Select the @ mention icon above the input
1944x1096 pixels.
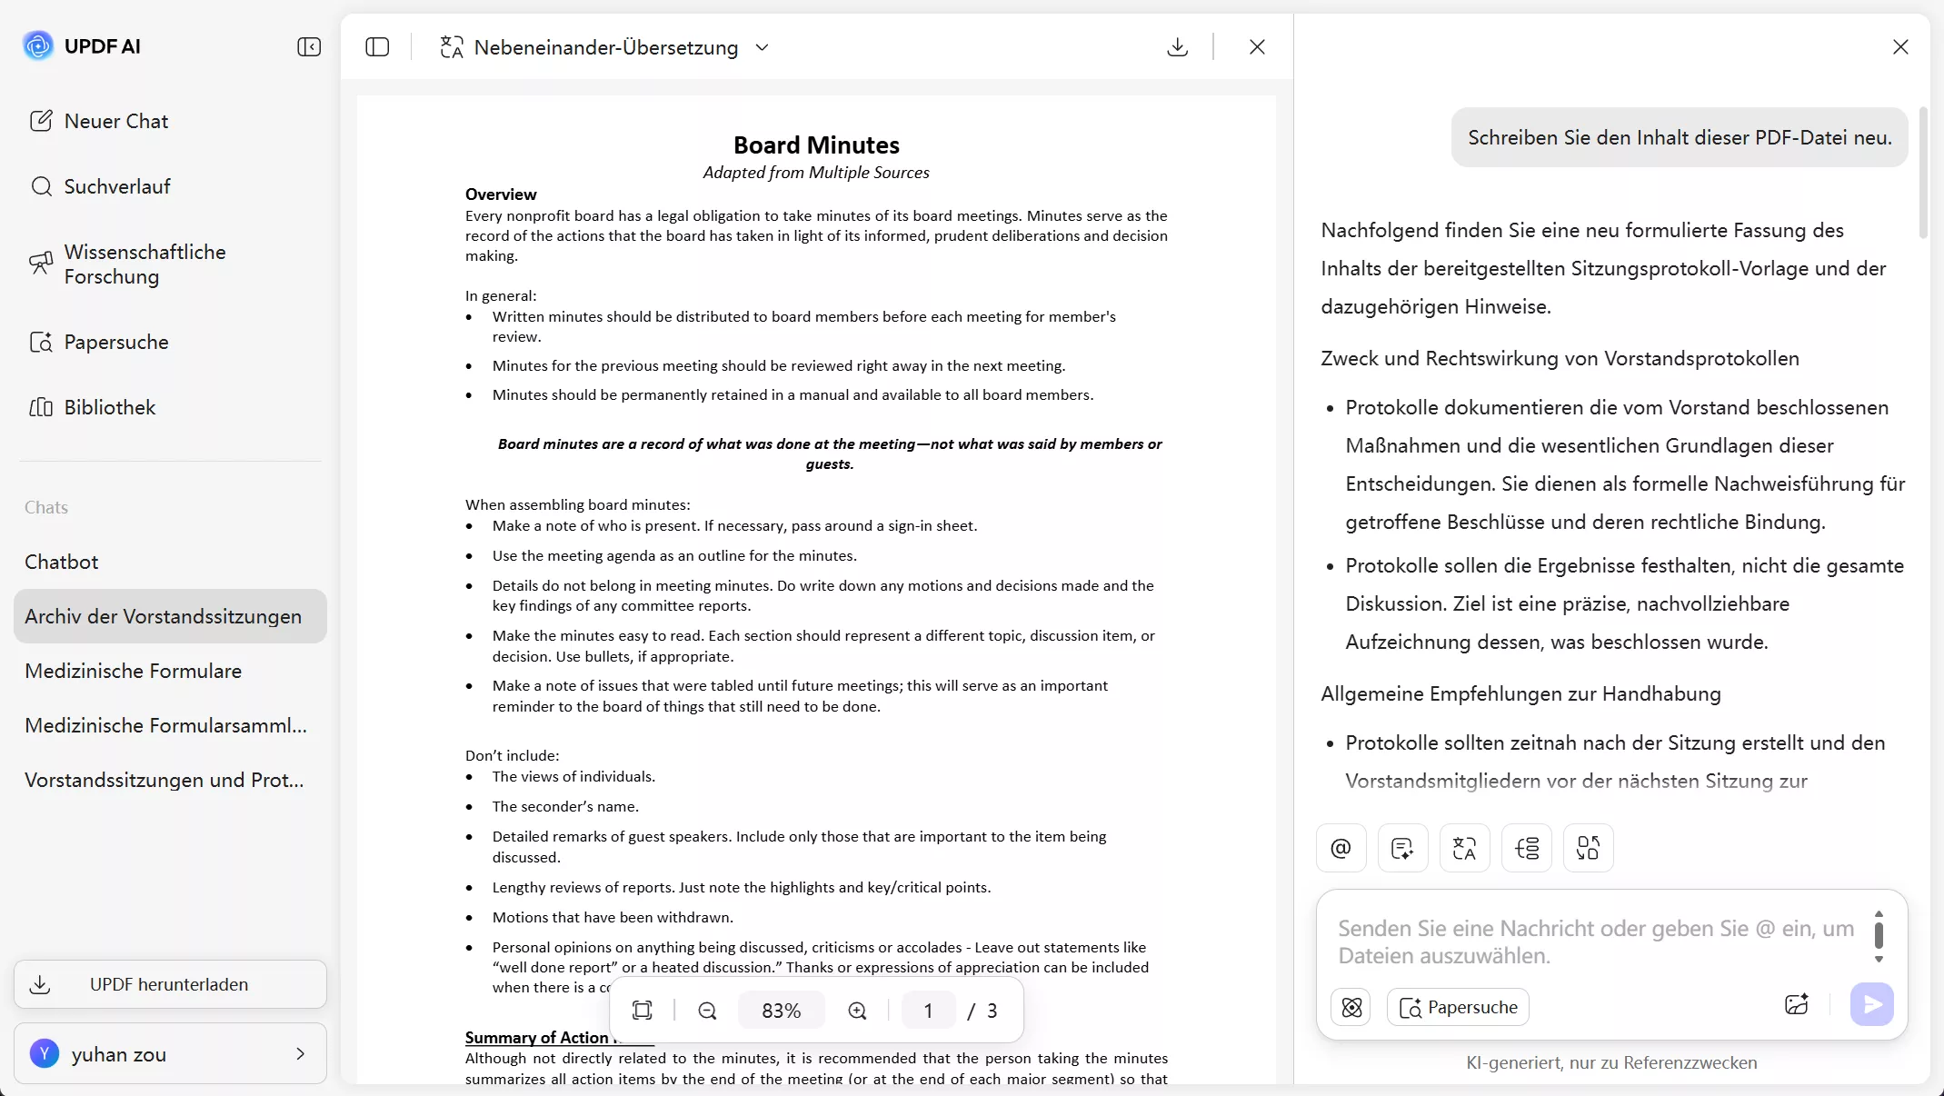[x=1341, y=847]
